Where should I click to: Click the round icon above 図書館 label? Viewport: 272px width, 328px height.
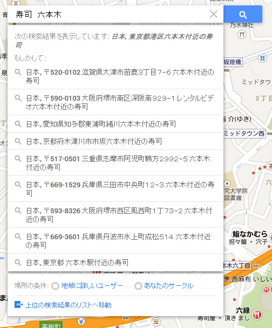coord(227,183)
